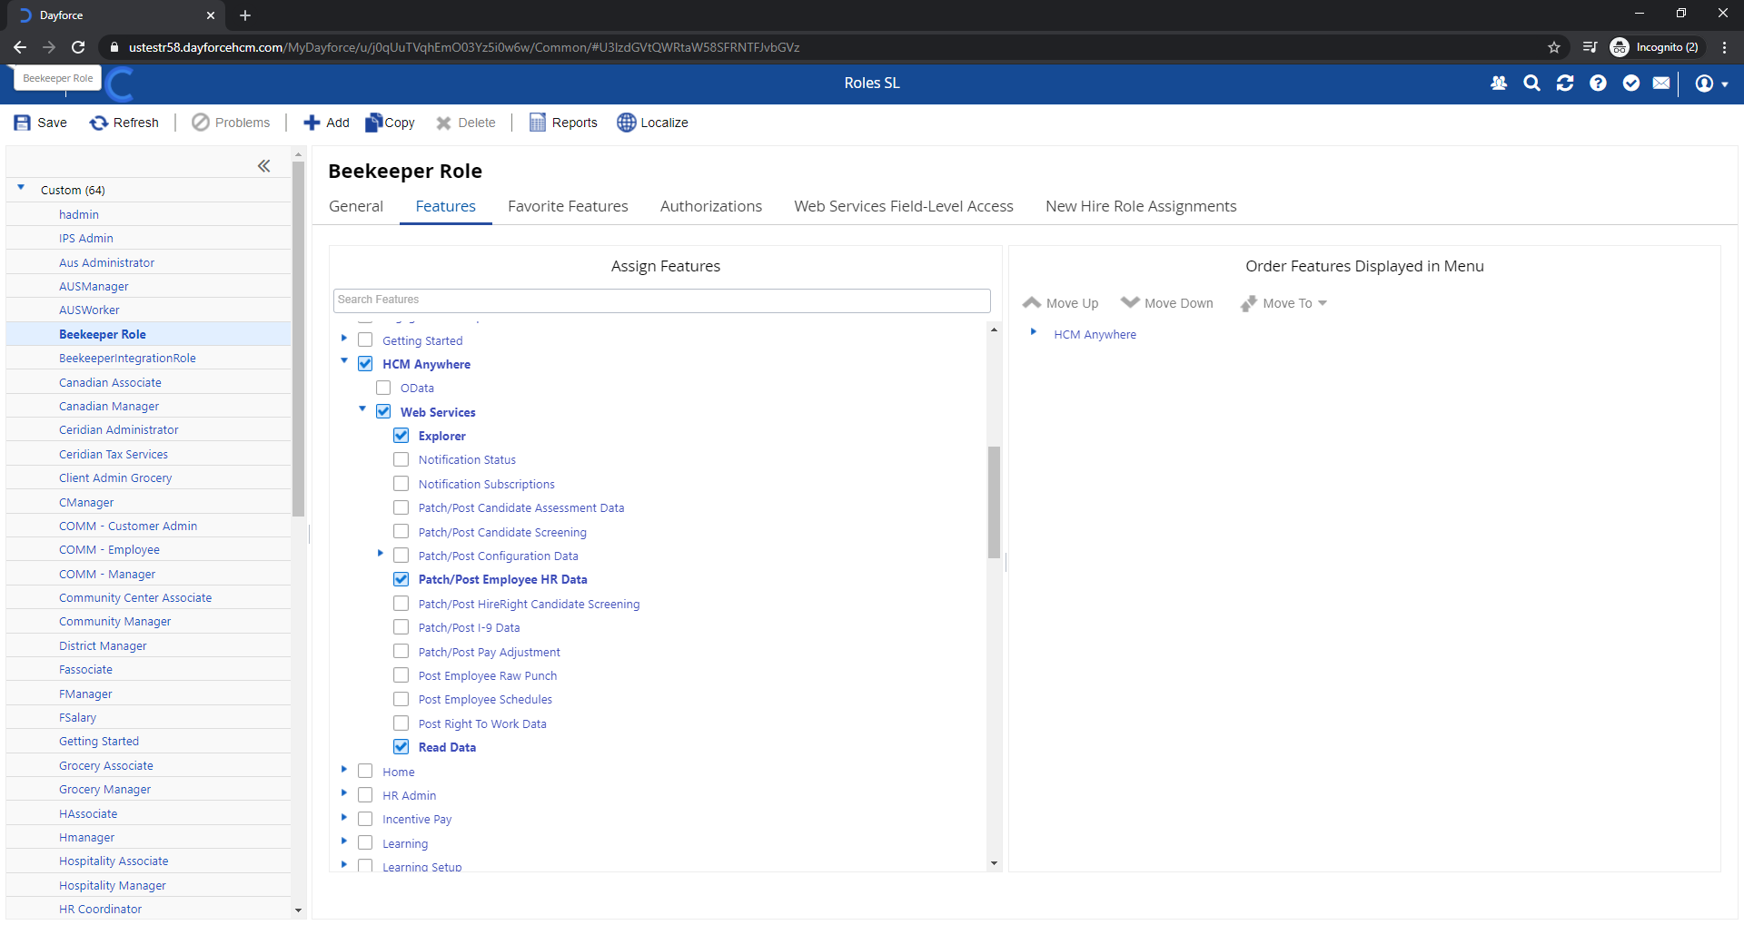
Task: Open the user profile menu
Action: [1711, 83]
